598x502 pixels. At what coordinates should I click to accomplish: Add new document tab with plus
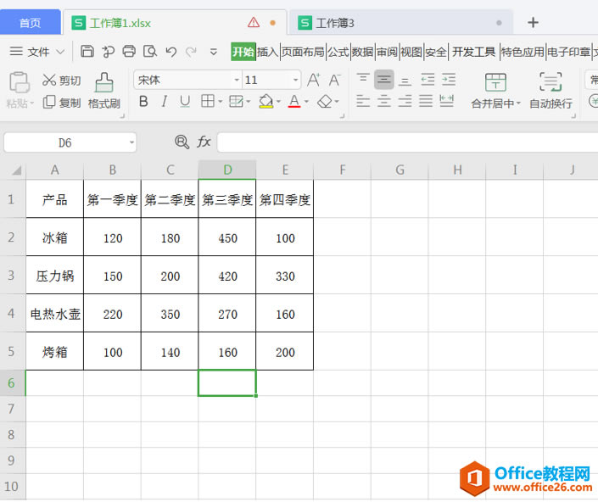pyautogui.click(x=533, y=23)
